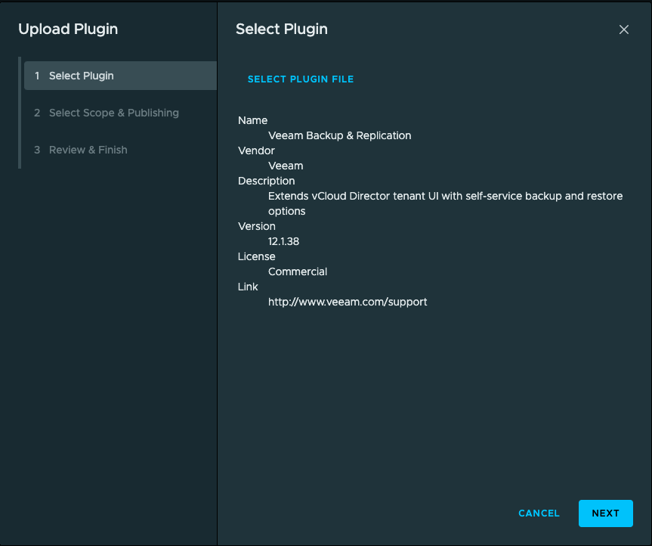
Task: Click the Description field label
Action: tap(266, 181)
